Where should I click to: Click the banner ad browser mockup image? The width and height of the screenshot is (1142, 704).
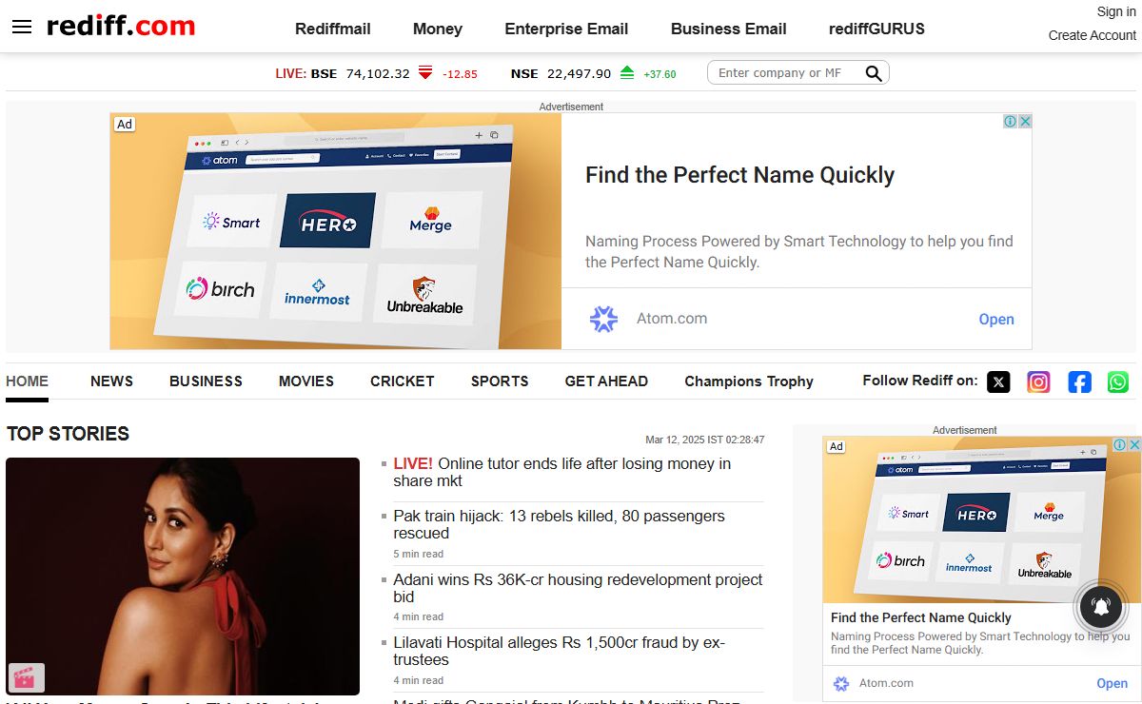(336, 231)
